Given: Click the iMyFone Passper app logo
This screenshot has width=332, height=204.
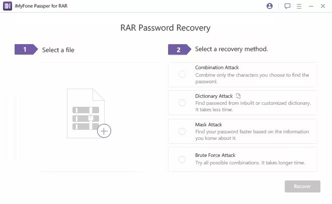Looking at the screenshot, I should pyautogui.click(x=8, y=6).
